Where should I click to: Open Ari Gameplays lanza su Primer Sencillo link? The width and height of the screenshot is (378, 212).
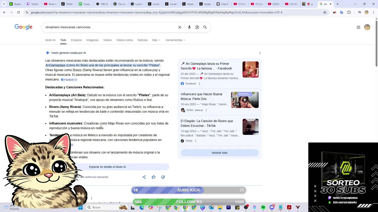(206, 66)
